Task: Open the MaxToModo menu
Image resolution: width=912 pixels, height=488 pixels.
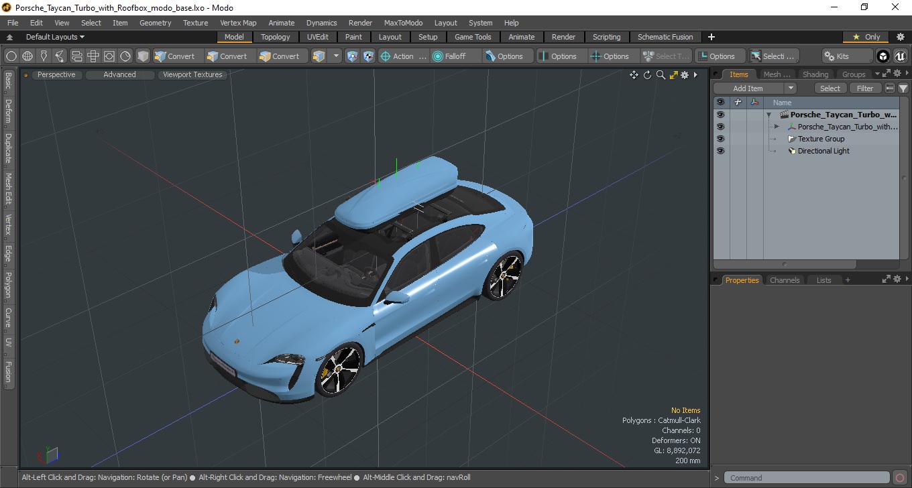Action: pyautogui.click(x=403, y=23)
